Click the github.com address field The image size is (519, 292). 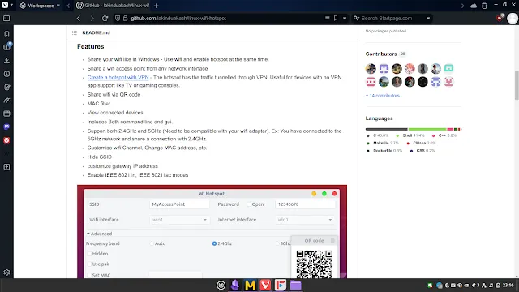[x=178, y=18]
